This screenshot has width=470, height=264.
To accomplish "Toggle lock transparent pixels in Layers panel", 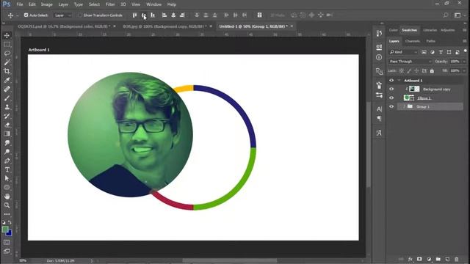I will [x=402, y=71].
